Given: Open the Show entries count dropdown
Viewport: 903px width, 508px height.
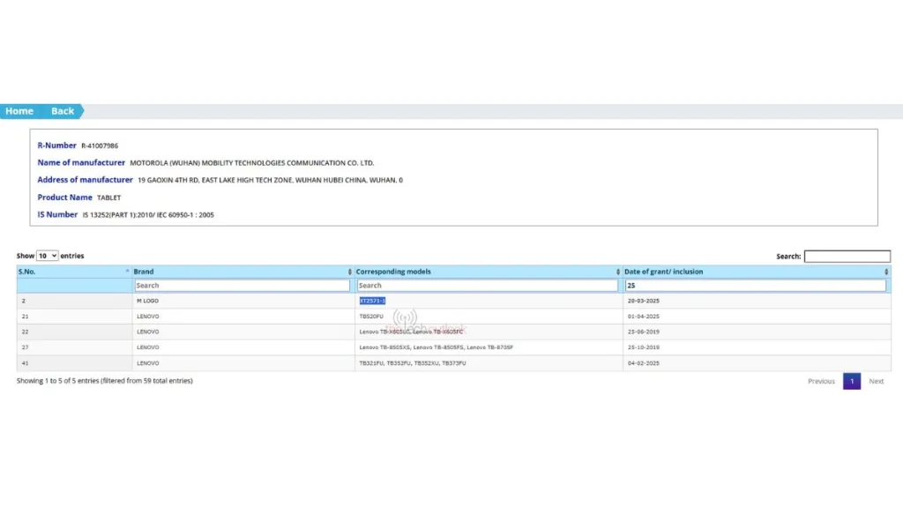Looking at the screenshot, I should pyautogui.click(x=48, y=256).
